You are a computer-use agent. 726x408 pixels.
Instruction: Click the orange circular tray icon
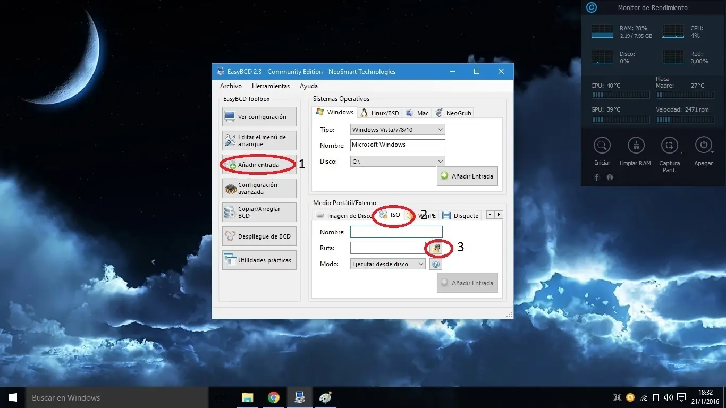tap(630, 397)
